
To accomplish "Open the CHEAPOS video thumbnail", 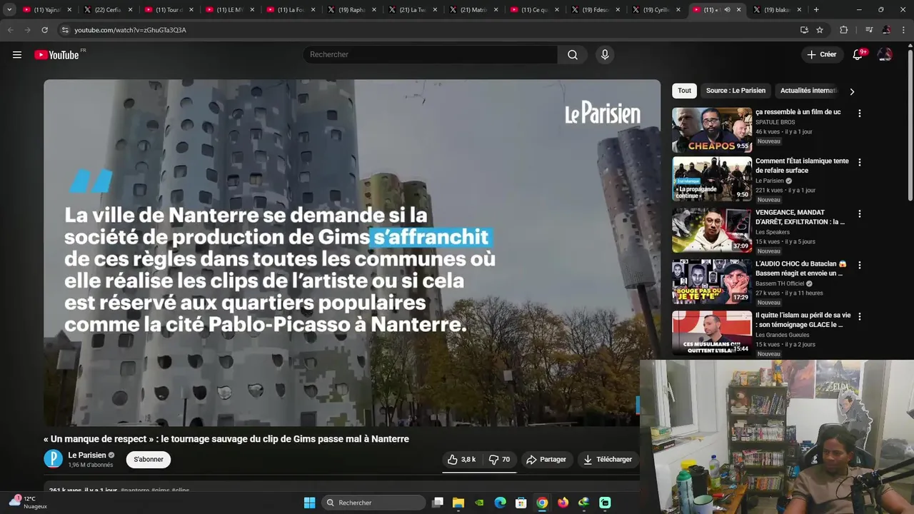I will point(712,130).
